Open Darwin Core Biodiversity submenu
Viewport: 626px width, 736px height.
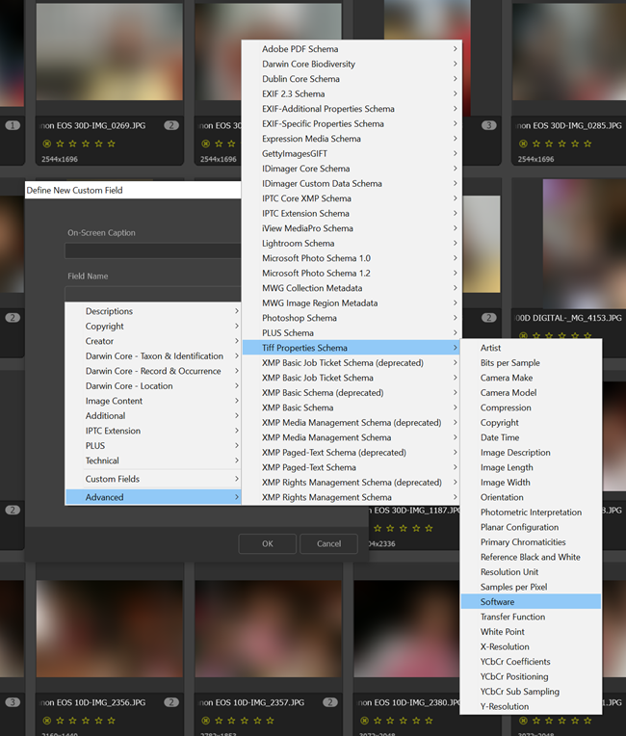point(352,64)
